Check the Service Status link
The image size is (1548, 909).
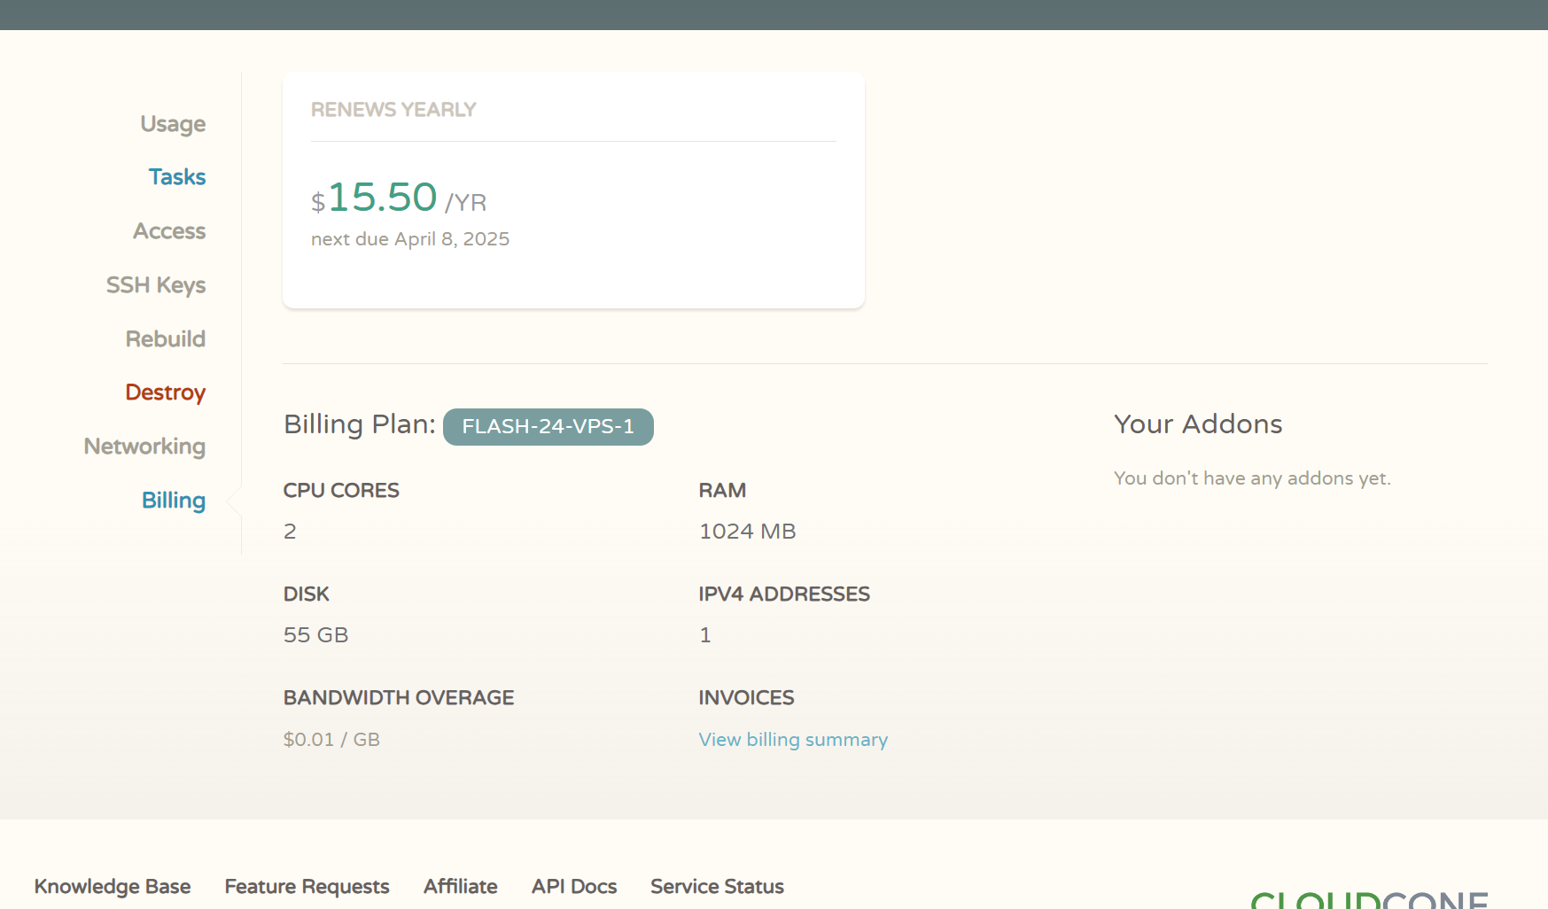717,887
